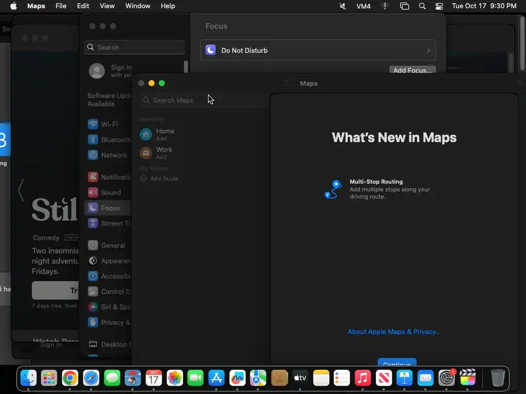The image size is (526, 394).
Task: Toggle the Maps sidebar toolbar icon
Action: [x=288, y=83]
